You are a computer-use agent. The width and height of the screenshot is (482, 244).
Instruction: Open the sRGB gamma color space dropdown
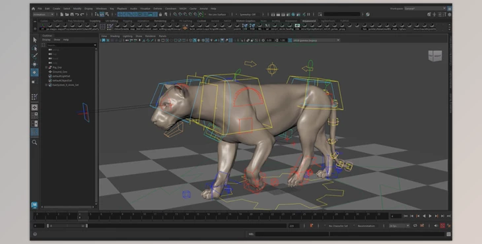316,40
